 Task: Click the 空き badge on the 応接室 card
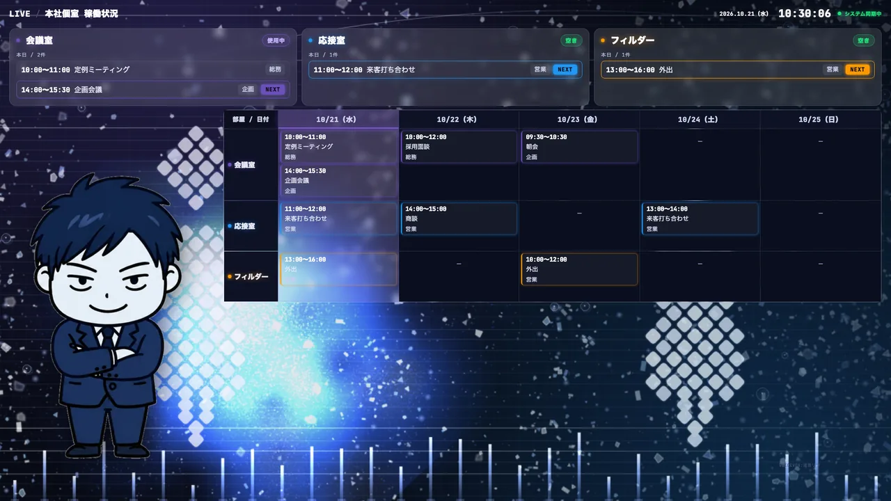571,40
